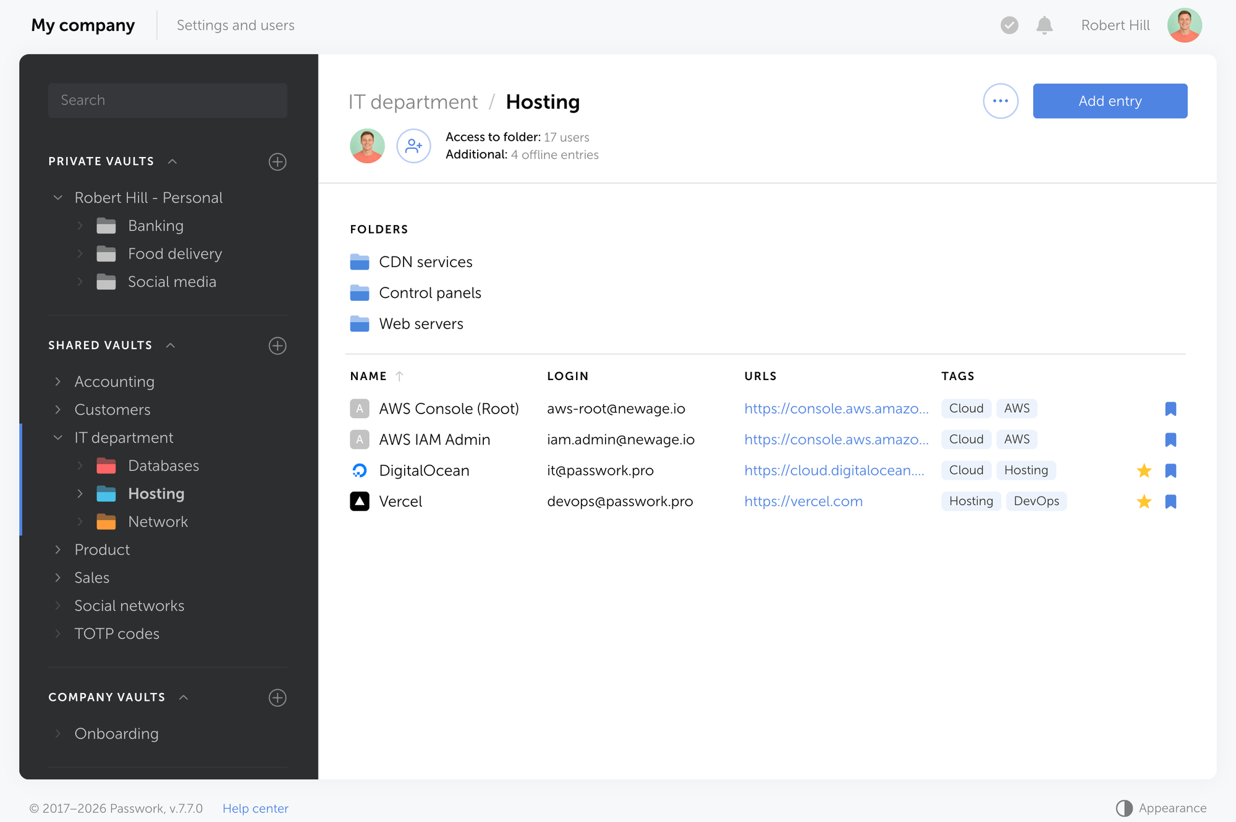Click into the sidebar Search field

[x=167, y=100]
